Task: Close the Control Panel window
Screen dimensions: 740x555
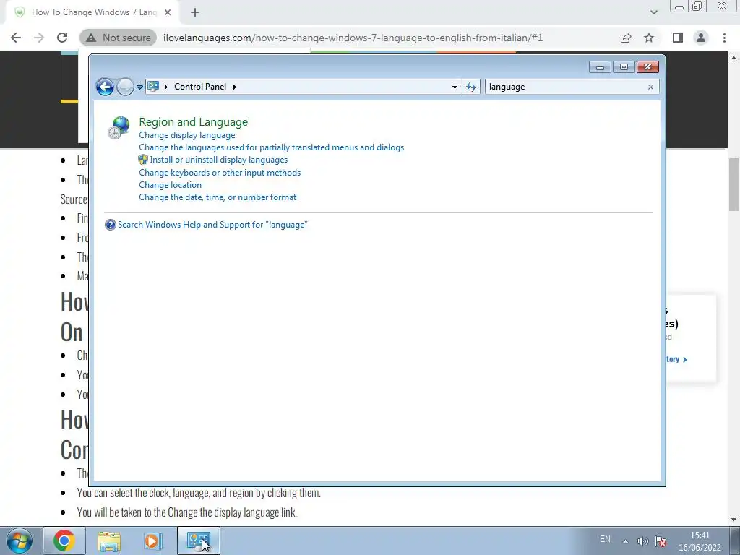Action: point(647,67)
